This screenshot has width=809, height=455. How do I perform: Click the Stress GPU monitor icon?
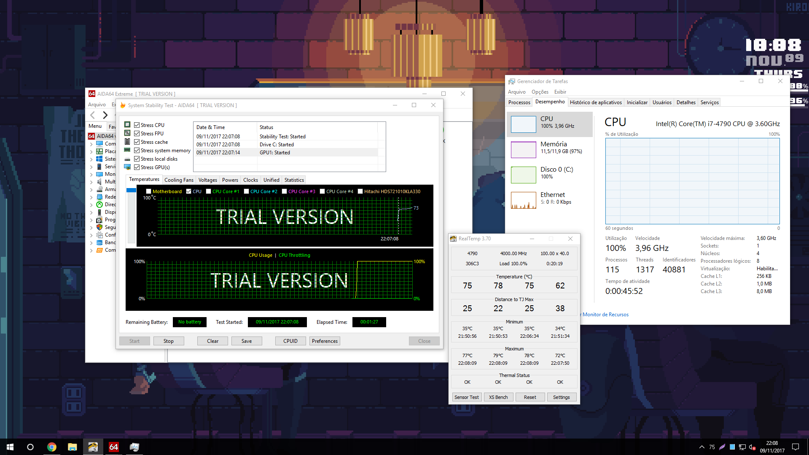click(x=127, y=167)
